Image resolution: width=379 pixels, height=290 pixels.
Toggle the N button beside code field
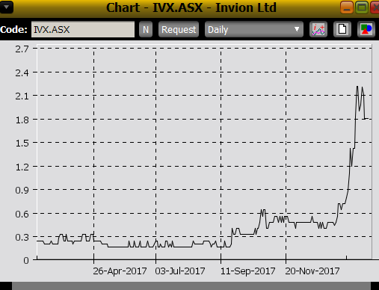point(146,30)
